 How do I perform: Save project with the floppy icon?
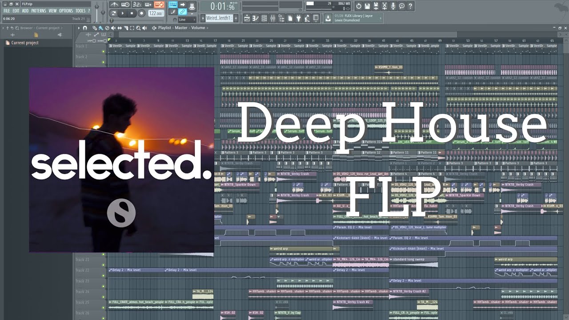coord(368,6)
